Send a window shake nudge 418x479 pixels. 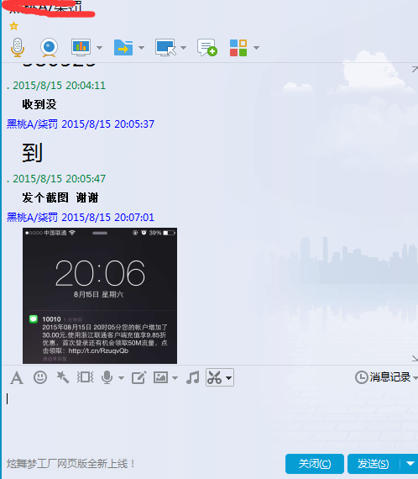point(85,377)
